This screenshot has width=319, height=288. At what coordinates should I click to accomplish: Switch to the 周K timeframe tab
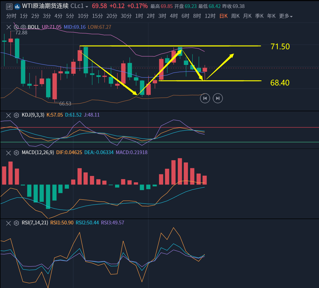[235, 16]
